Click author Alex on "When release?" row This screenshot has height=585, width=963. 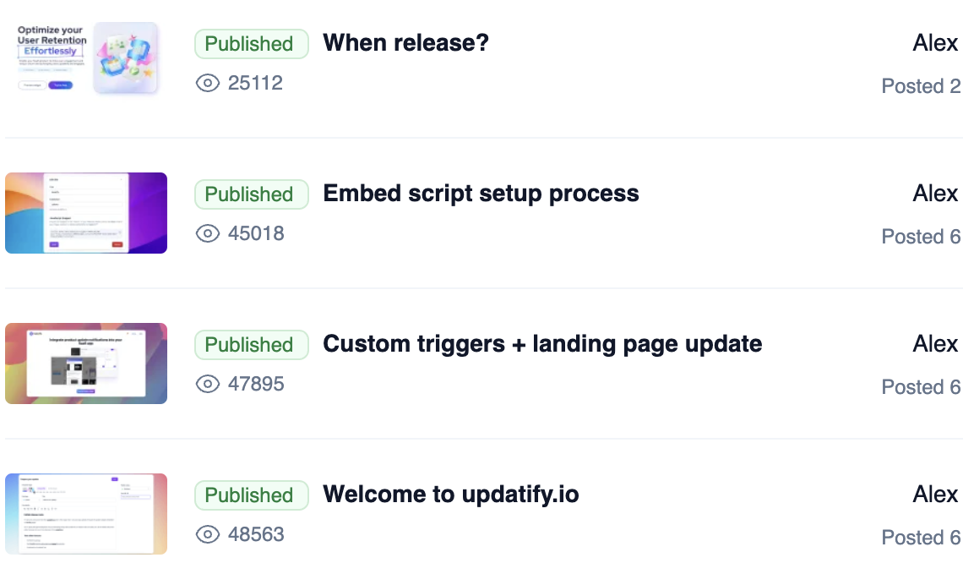(x=935, y=43)
